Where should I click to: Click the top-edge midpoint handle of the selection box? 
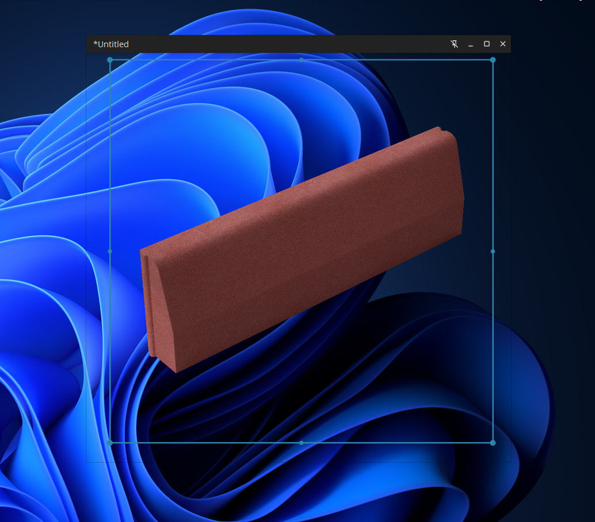tap(302, 60)
